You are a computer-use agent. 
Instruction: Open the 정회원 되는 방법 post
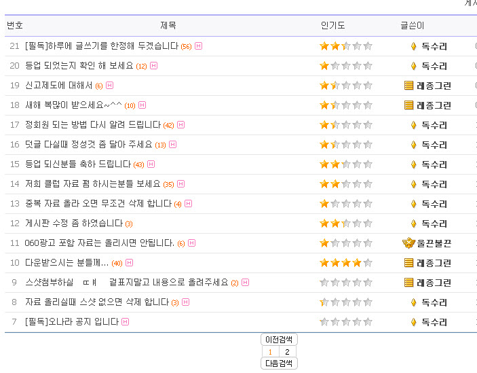92,125
